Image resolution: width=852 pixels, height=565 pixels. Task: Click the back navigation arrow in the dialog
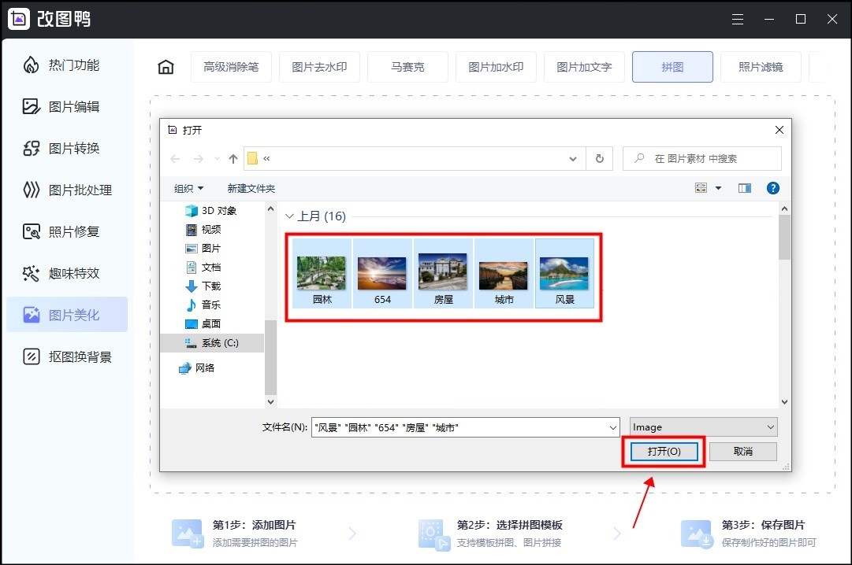pyautogui.click(x=175, y=158)
